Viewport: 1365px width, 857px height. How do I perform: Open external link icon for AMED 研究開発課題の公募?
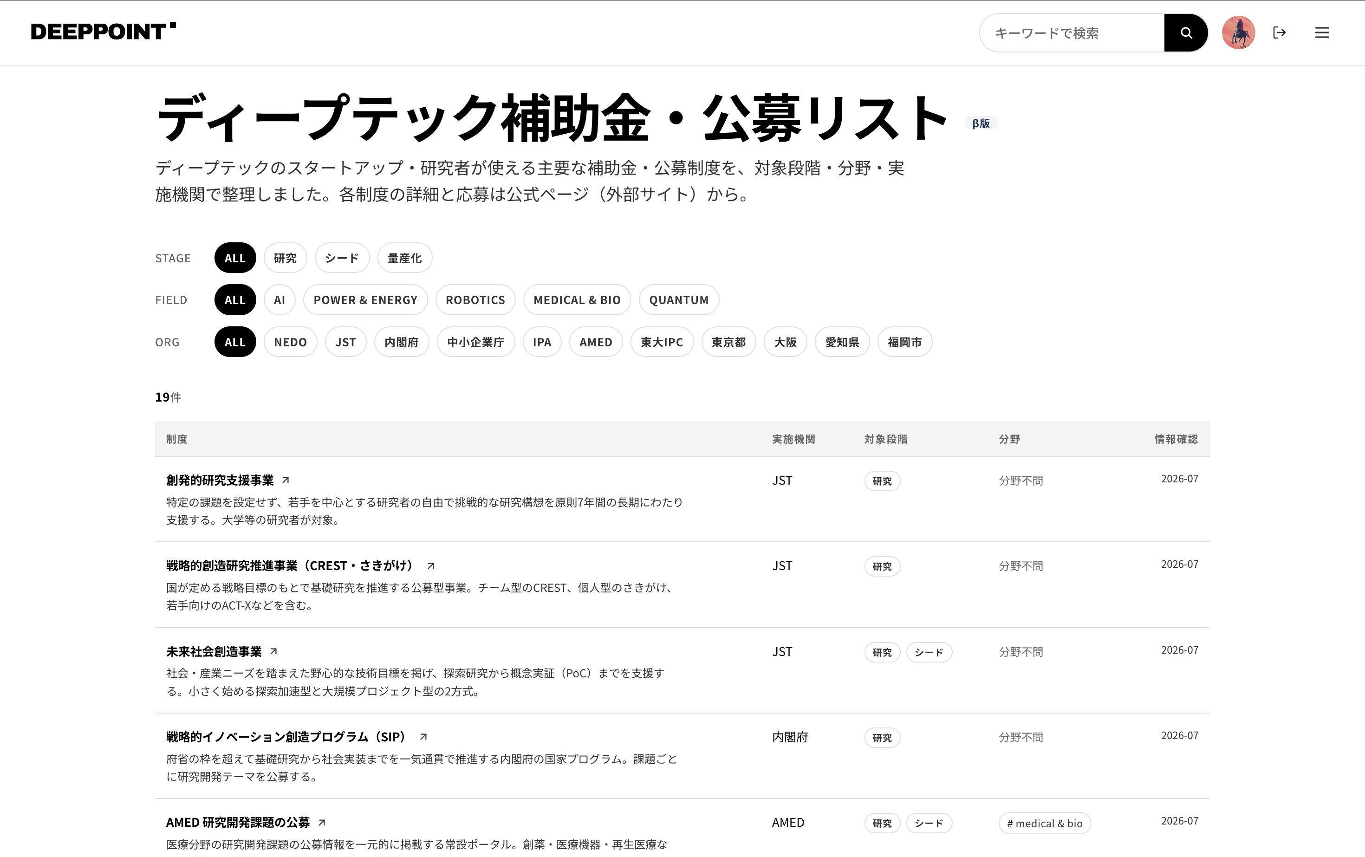(322, 823)
